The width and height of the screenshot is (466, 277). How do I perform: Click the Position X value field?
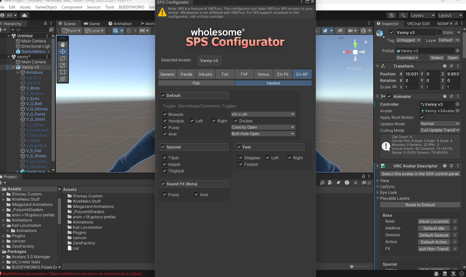(411, 74)
